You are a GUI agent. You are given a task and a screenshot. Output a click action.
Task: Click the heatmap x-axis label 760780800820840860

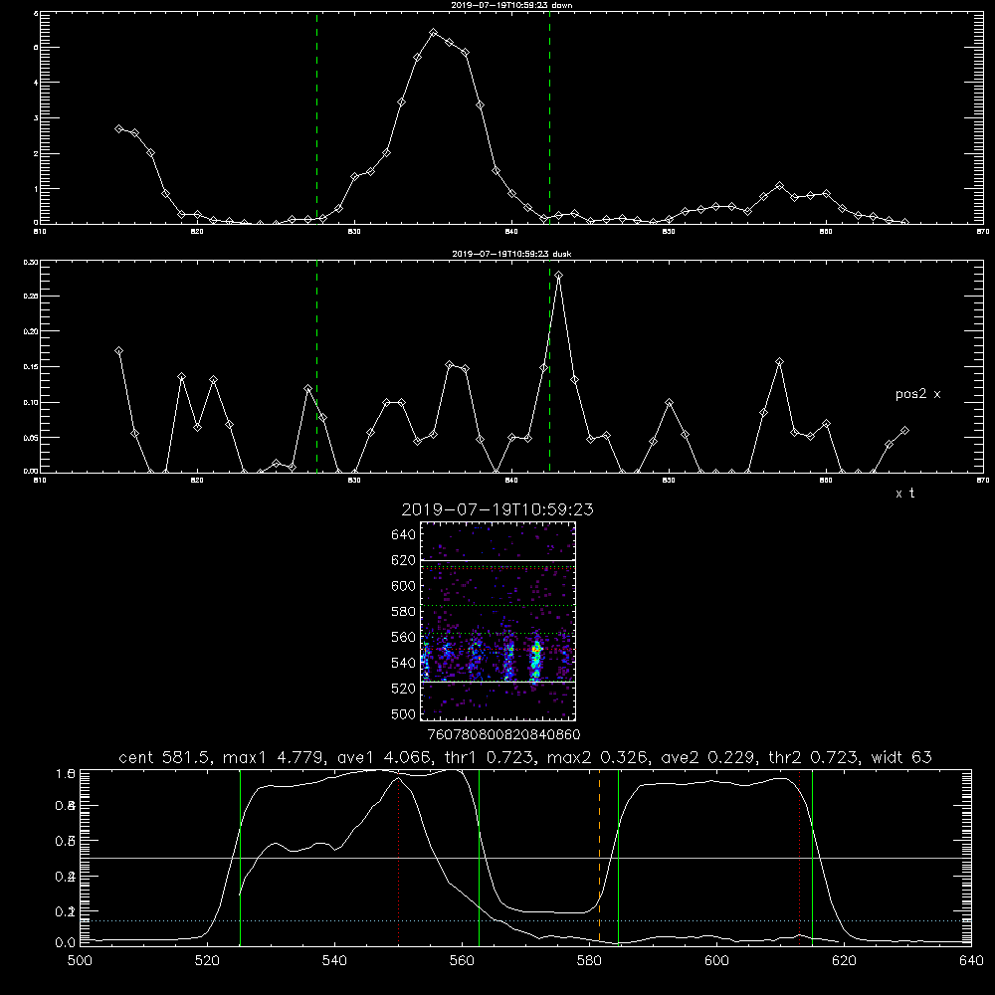[x=503, y=735]
